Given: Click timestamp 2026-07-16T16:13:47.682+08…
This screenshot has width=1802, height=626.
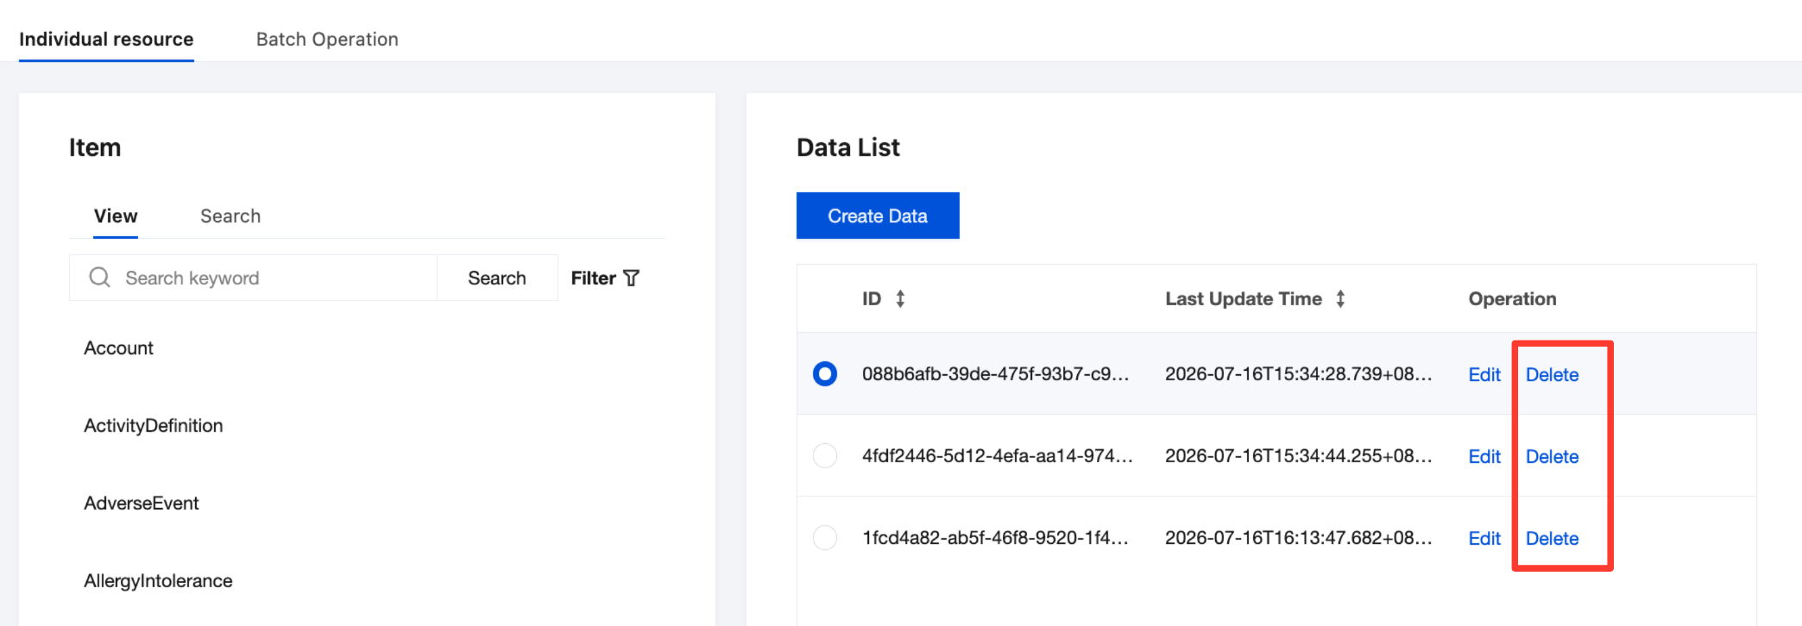Looking at the screenshot, I should [1298, 537].
